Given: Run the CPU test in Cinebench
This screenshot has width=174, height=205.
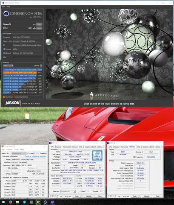Looking at the screenshot, I should pyautogui.click(x=39, y=28).
